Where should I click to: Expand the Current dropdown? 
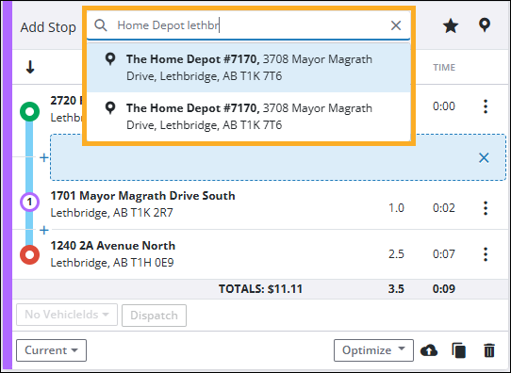point(51,350)
